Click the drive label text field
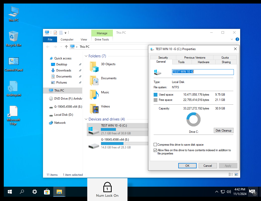Viewport: 261px width, 201px height. pyautogui.click(x=203, y=72)
